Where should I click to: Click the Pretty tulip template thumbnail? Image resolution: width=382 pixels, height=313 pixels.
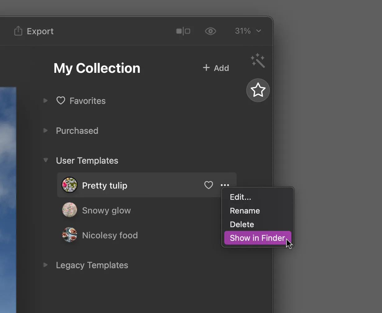point(70,185)
